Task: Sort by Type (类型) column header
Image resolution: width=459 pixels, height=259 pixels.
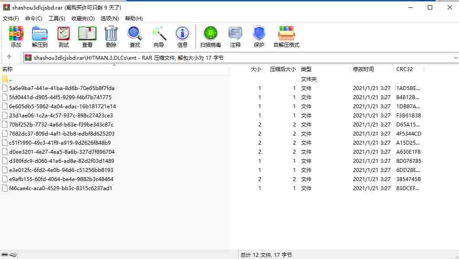Action: click(x=306, y=69)
